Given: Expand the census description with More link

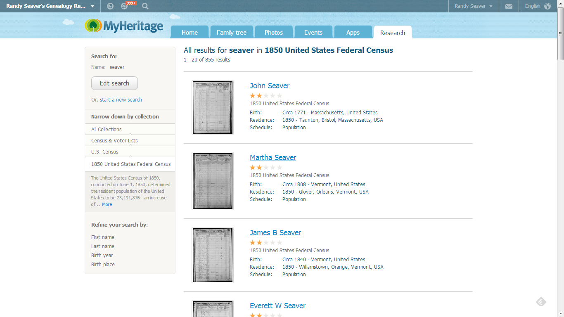Looking at the screenshot, I should [107, 204].
